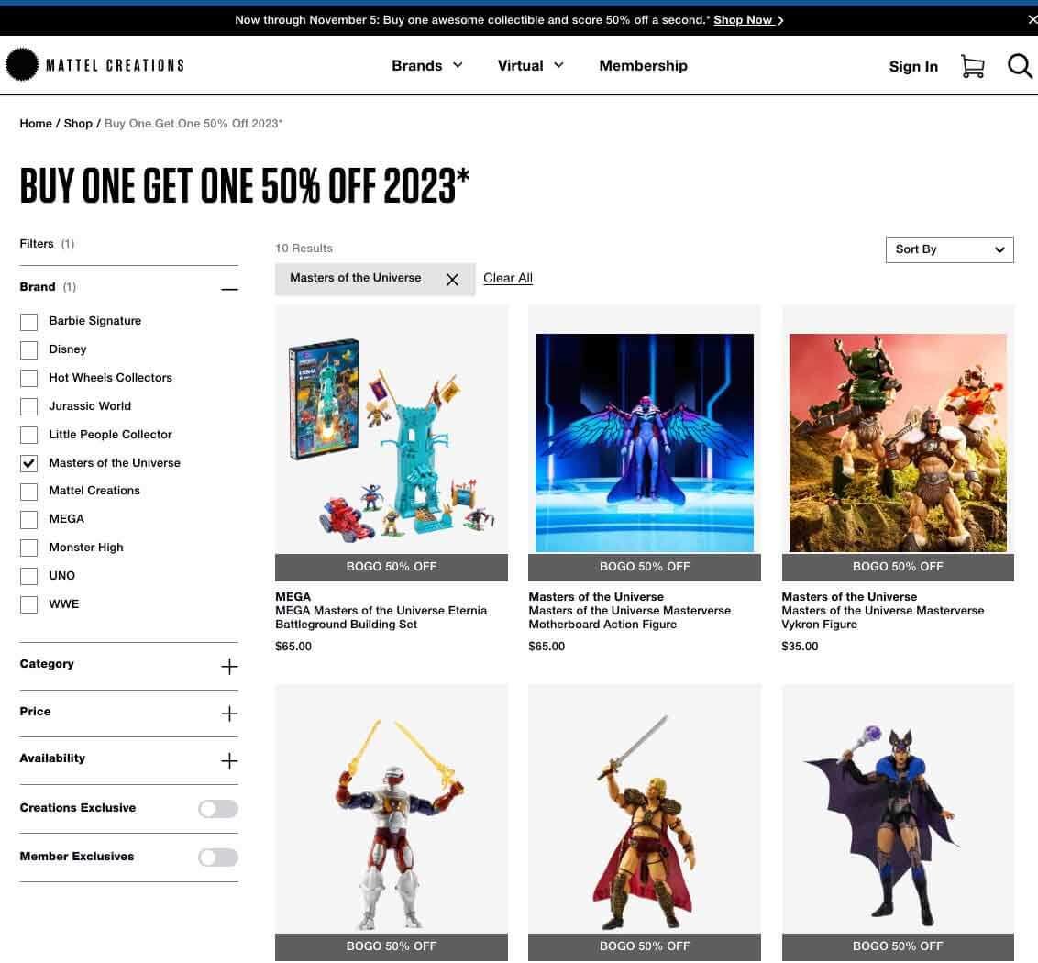Image resolution: width=1038 pixels, height=963 pixels.
Task: Check the Barbie Signature brand filter
Action: point(28,322)
